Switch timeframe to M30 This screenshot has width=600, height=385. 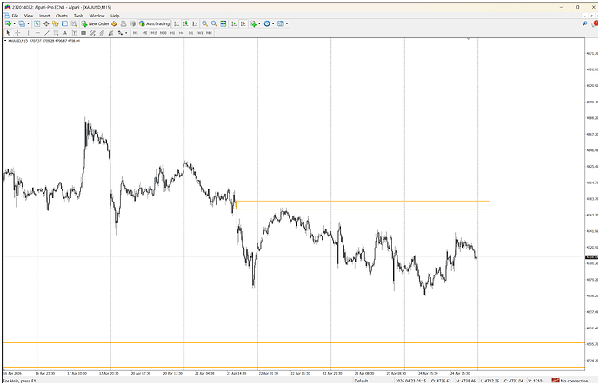point(163,33)
